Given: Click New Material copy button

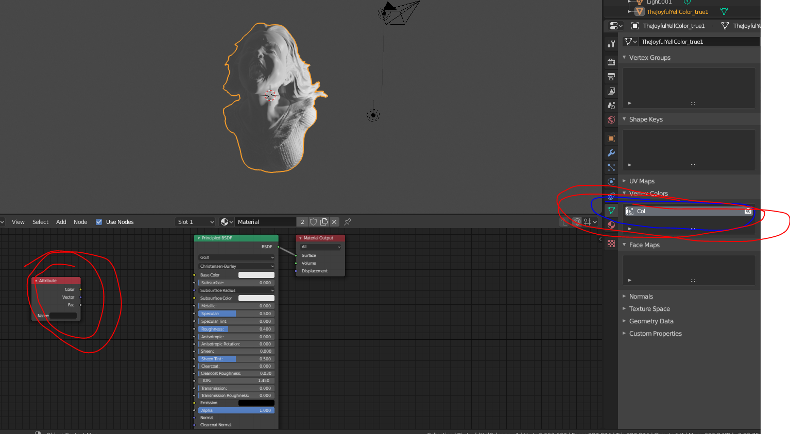Looking at the screenshot, I should [324, 221].
